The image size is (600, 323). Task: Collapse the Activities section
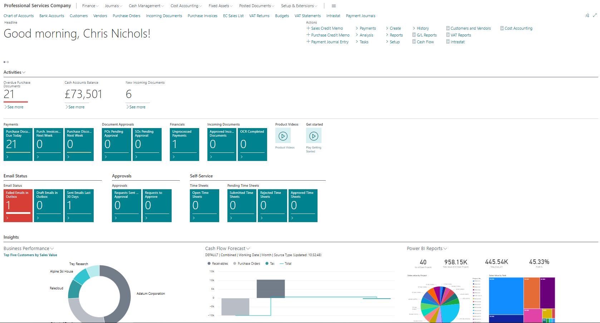24,72
